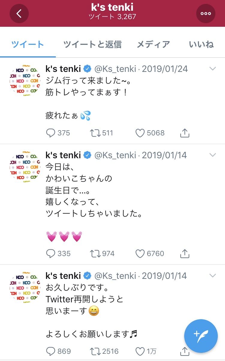Viewport: 225px width, 361px height.
Task: Switch to the ツイートと返信 tab
Action: click(x=92, y=45)
